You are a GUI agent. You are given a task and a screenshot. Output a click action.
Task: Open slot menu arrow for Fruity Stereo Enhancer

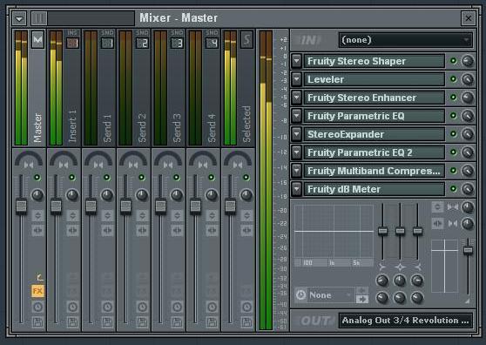(x=297, y=98)
